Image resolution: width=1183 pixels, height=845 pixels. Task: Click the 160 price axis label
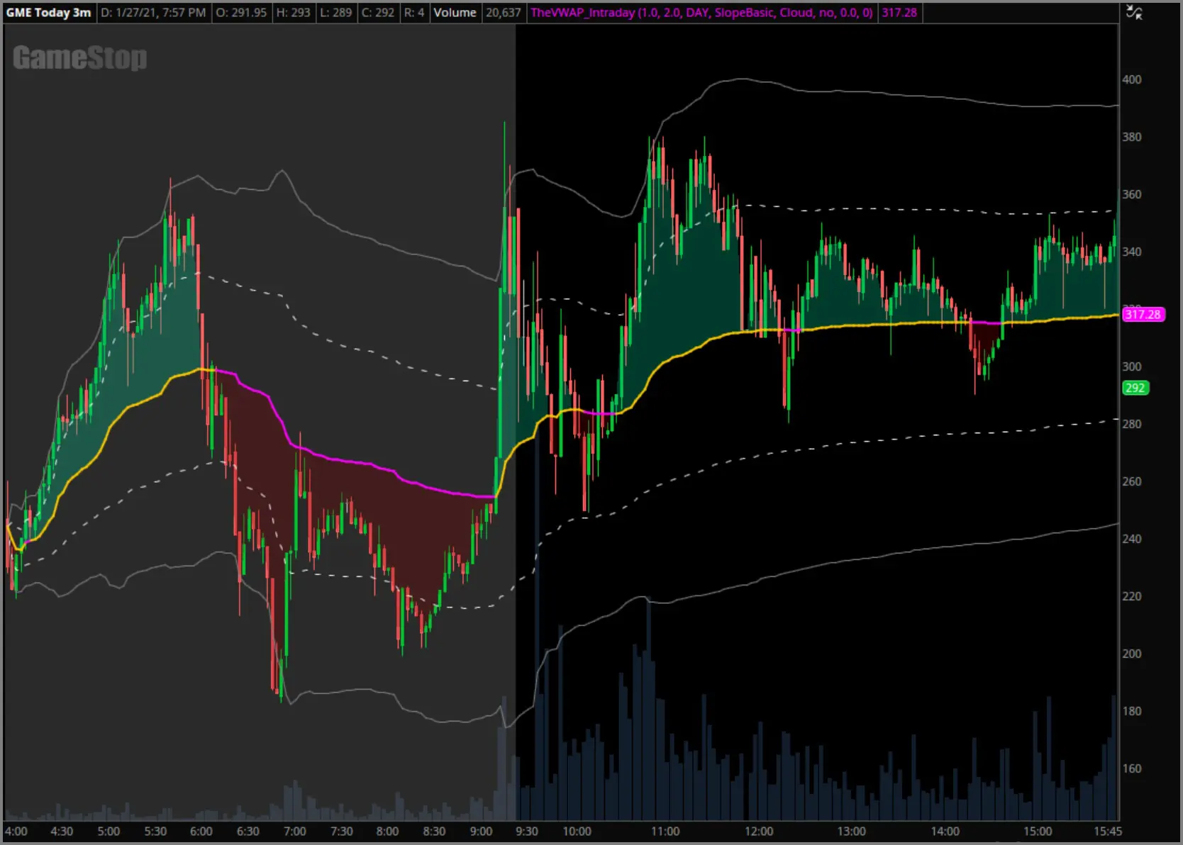coord(1132,768)
